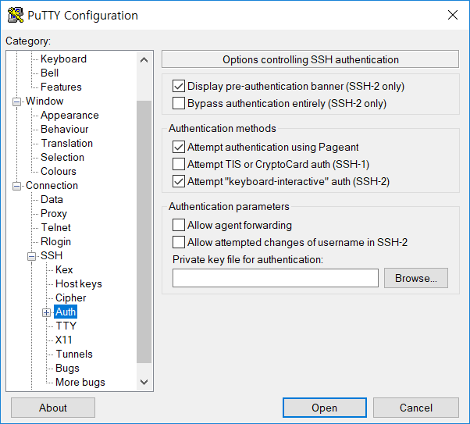The height and width of the screenshot is (424, 470).
Task: Collapse the Window tree branch
Action: click(x=17, y=102)
